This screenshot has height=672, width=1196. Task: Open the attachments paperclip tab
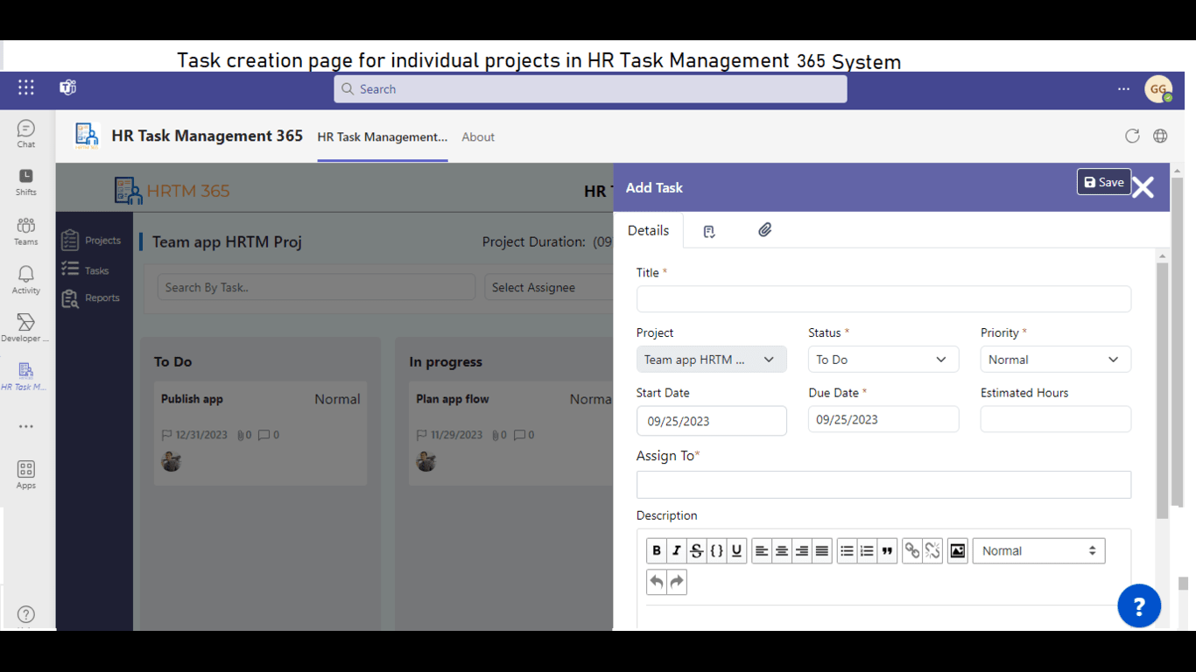tap(765, 230)
